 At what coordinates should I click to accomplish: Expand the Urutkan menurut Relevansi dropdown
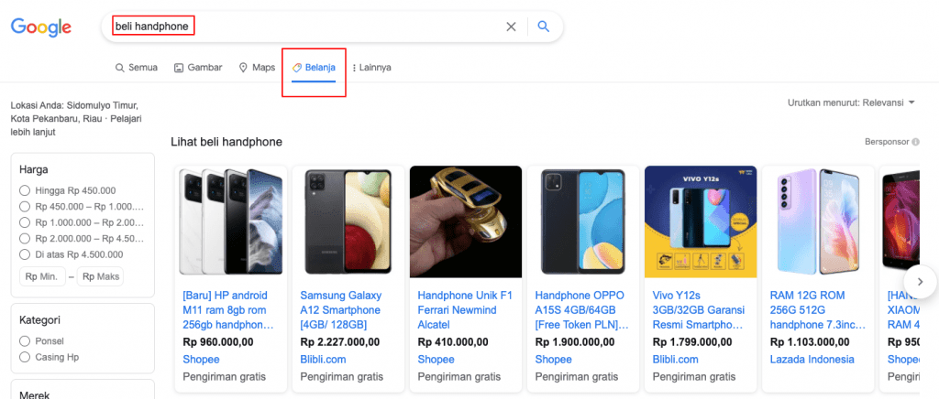(x=851, y=102)
